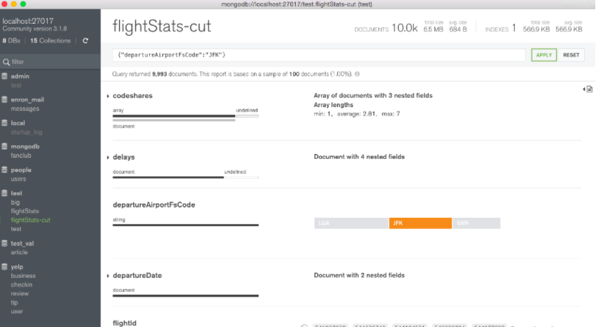Expand the departureDate field
Viewport: 596px width, 327px height.
pyautogui.click(x=108, y=276)
